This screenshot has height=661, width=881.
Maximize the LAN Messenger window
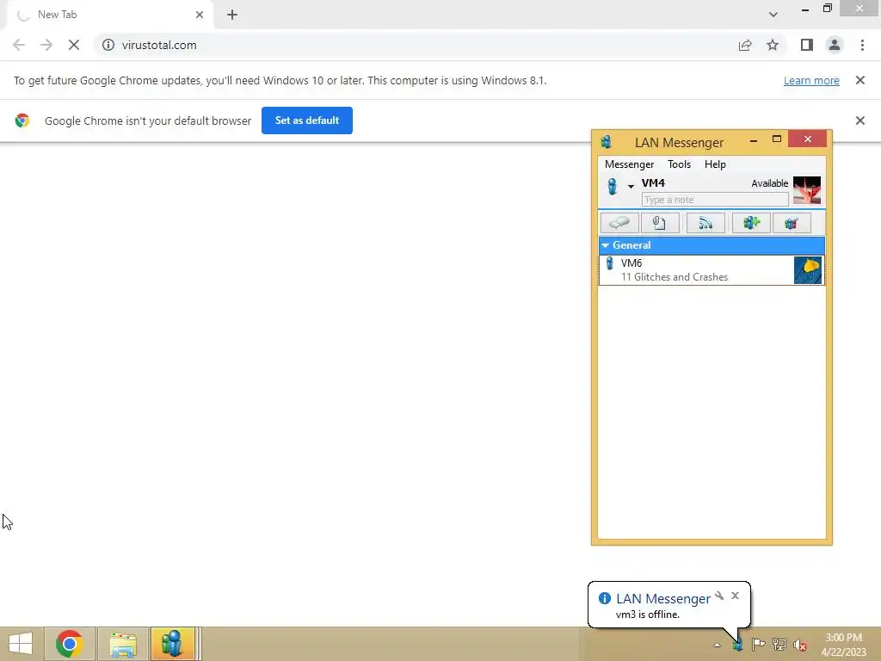pos(777,139)
